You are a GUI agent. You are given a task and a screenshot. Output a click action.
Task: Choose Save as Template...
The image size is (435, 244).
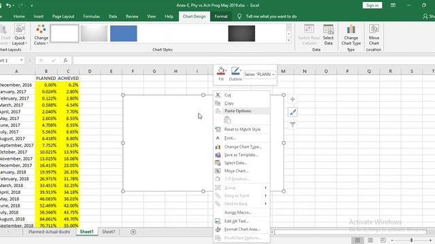tap(241, 155)
